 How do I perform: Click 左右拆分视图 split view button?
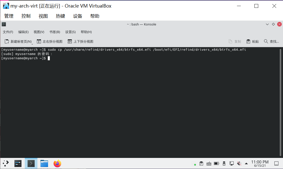[x=50, y=41]
